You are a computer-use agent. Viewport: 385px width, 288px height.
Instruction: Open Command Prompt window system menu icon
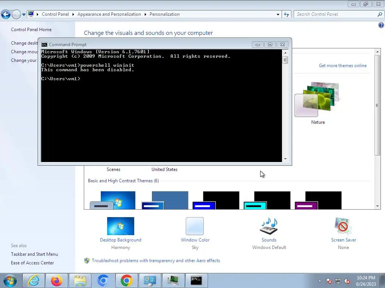tap(44, 45)
